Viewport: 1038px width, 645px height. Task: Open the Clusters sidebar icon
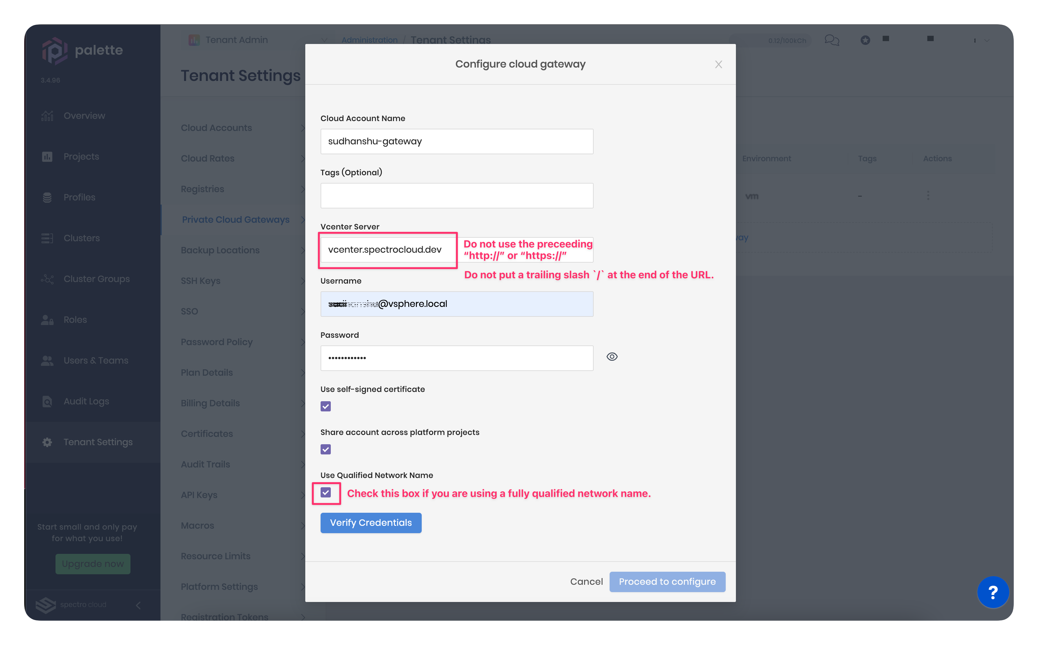pos(47,238)
